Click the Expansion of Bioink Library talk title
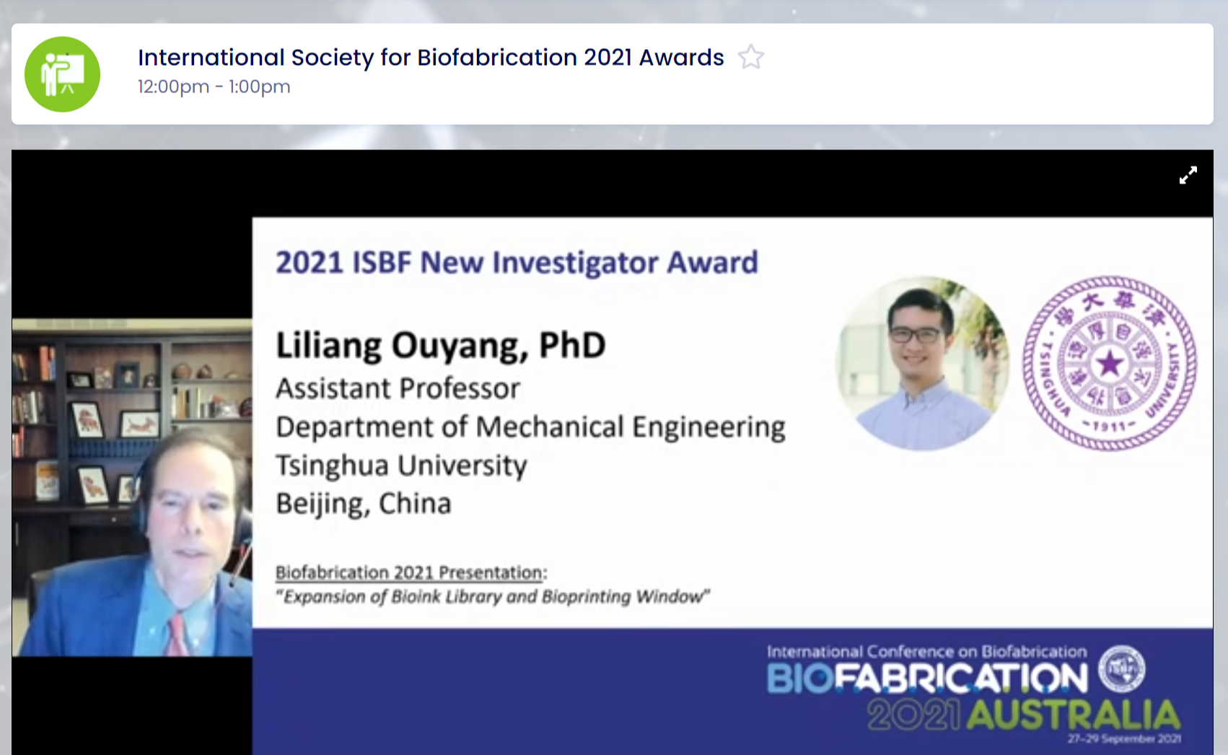 (x=493, y=597)
